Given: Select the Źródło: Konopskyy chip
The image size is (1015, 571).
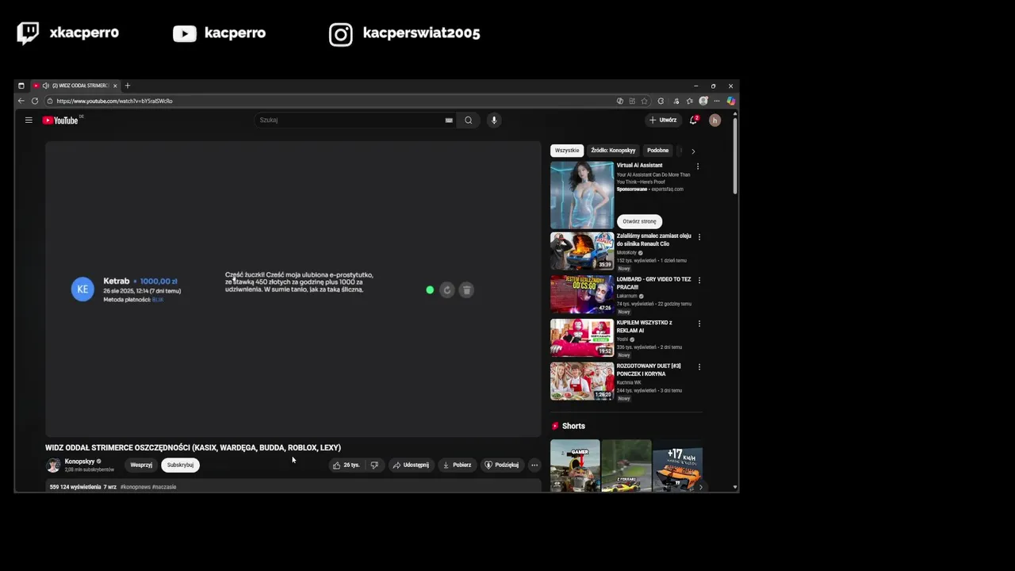Looking at the screenshot, I should pos(613,151).
